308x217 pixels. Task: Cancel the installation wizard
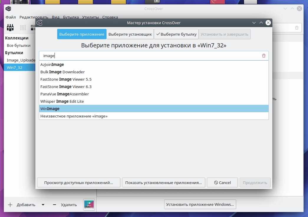tap(222, 183)
